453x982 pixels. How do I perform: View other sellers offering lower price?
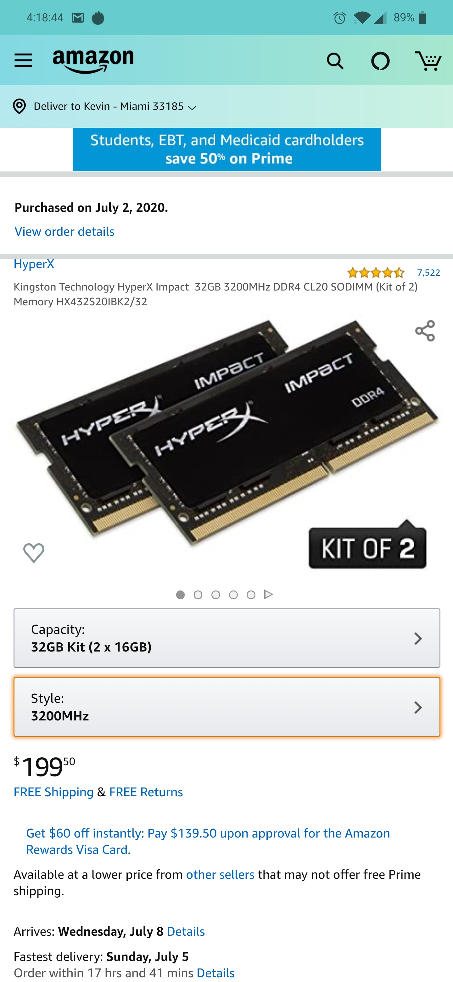click(x=220, y=874)
